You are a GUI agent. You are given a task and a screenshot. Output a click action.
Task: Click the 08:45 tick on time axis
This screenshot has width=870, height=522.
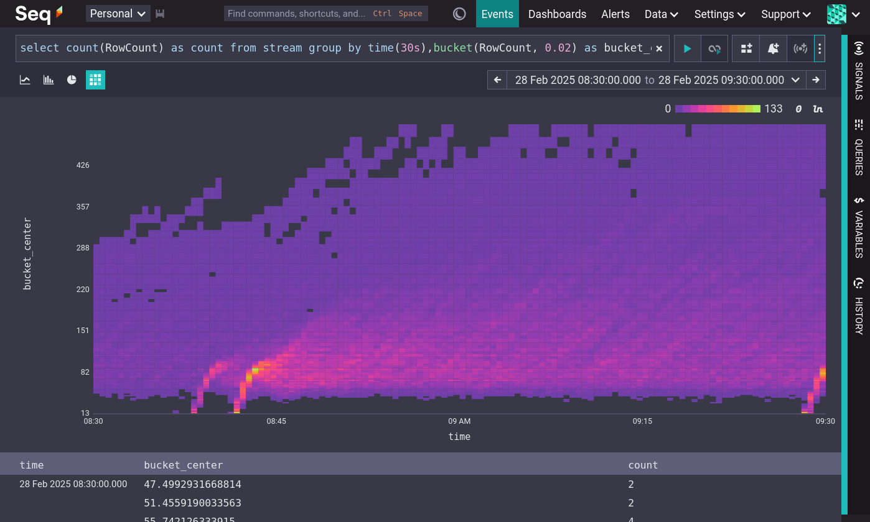[276, 421]
